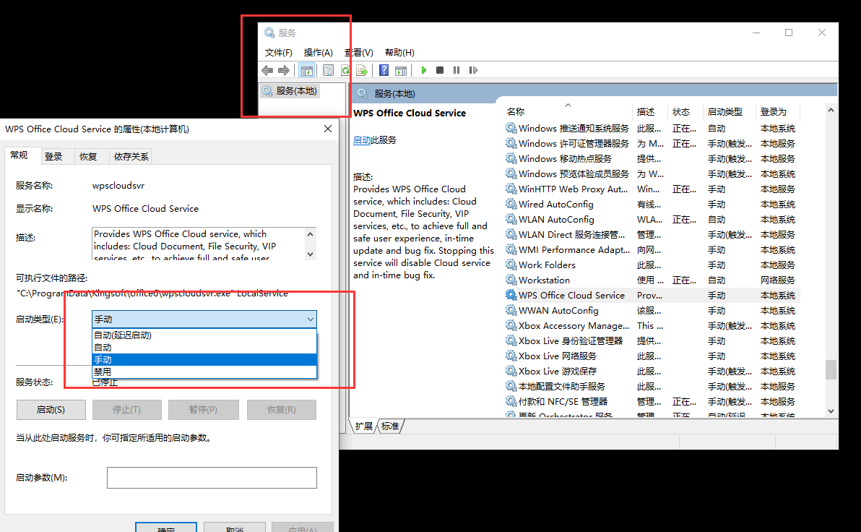Click the services list scrollbar up arrow
The height and width of the screenshot is (532, 861).
[831, 111]
